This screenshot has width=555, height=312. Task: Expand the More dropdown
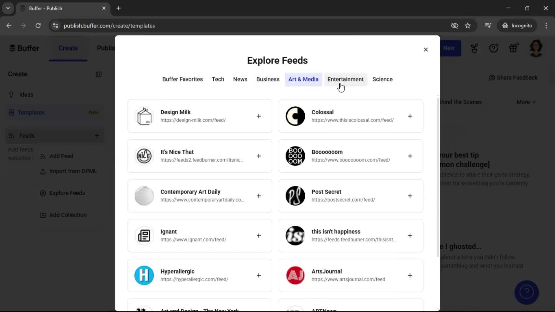(526, 102)
